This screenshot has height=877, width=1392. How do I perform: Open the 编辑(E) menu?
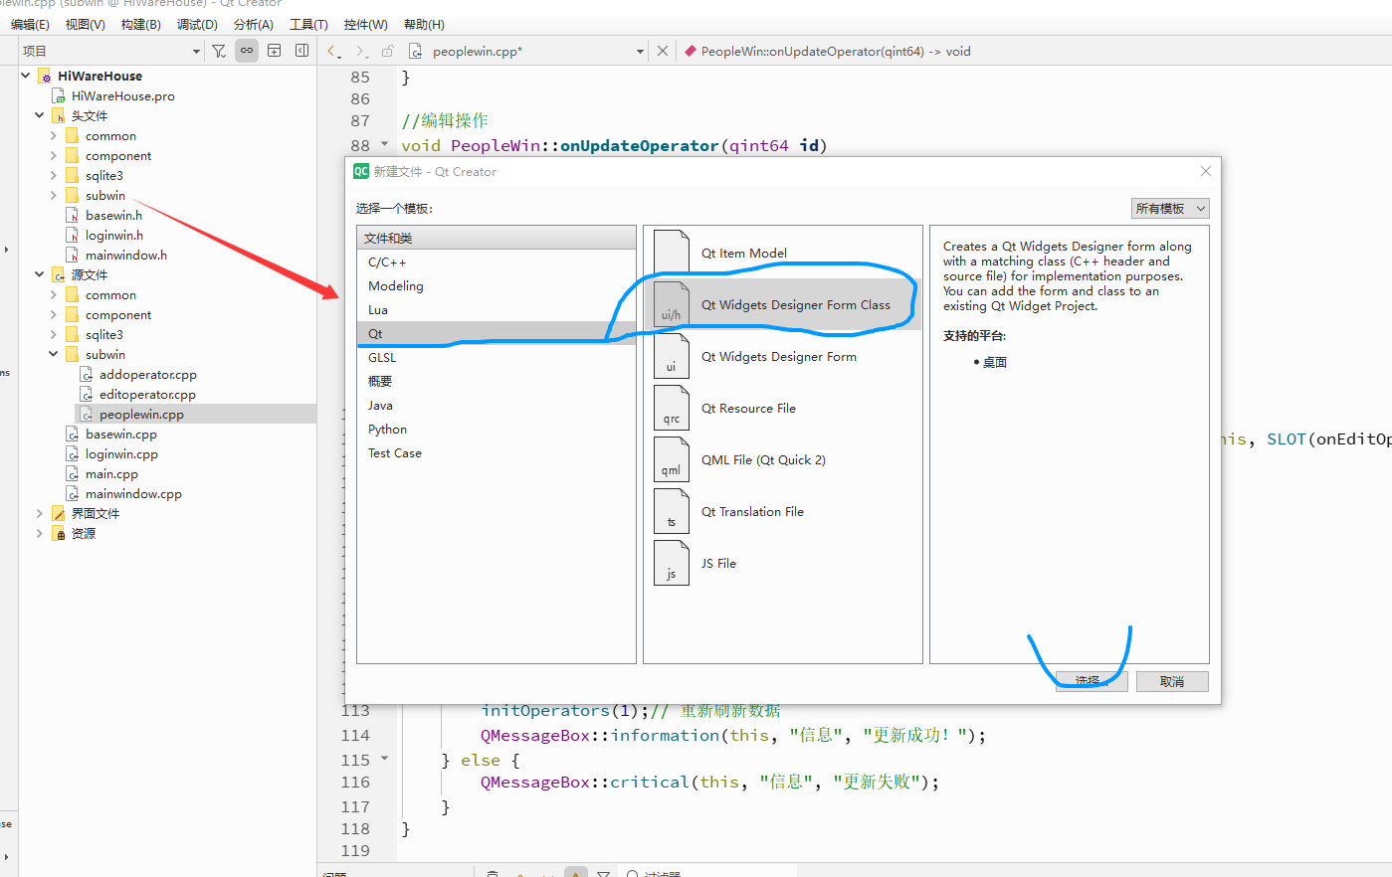click(x=30, y=24)
